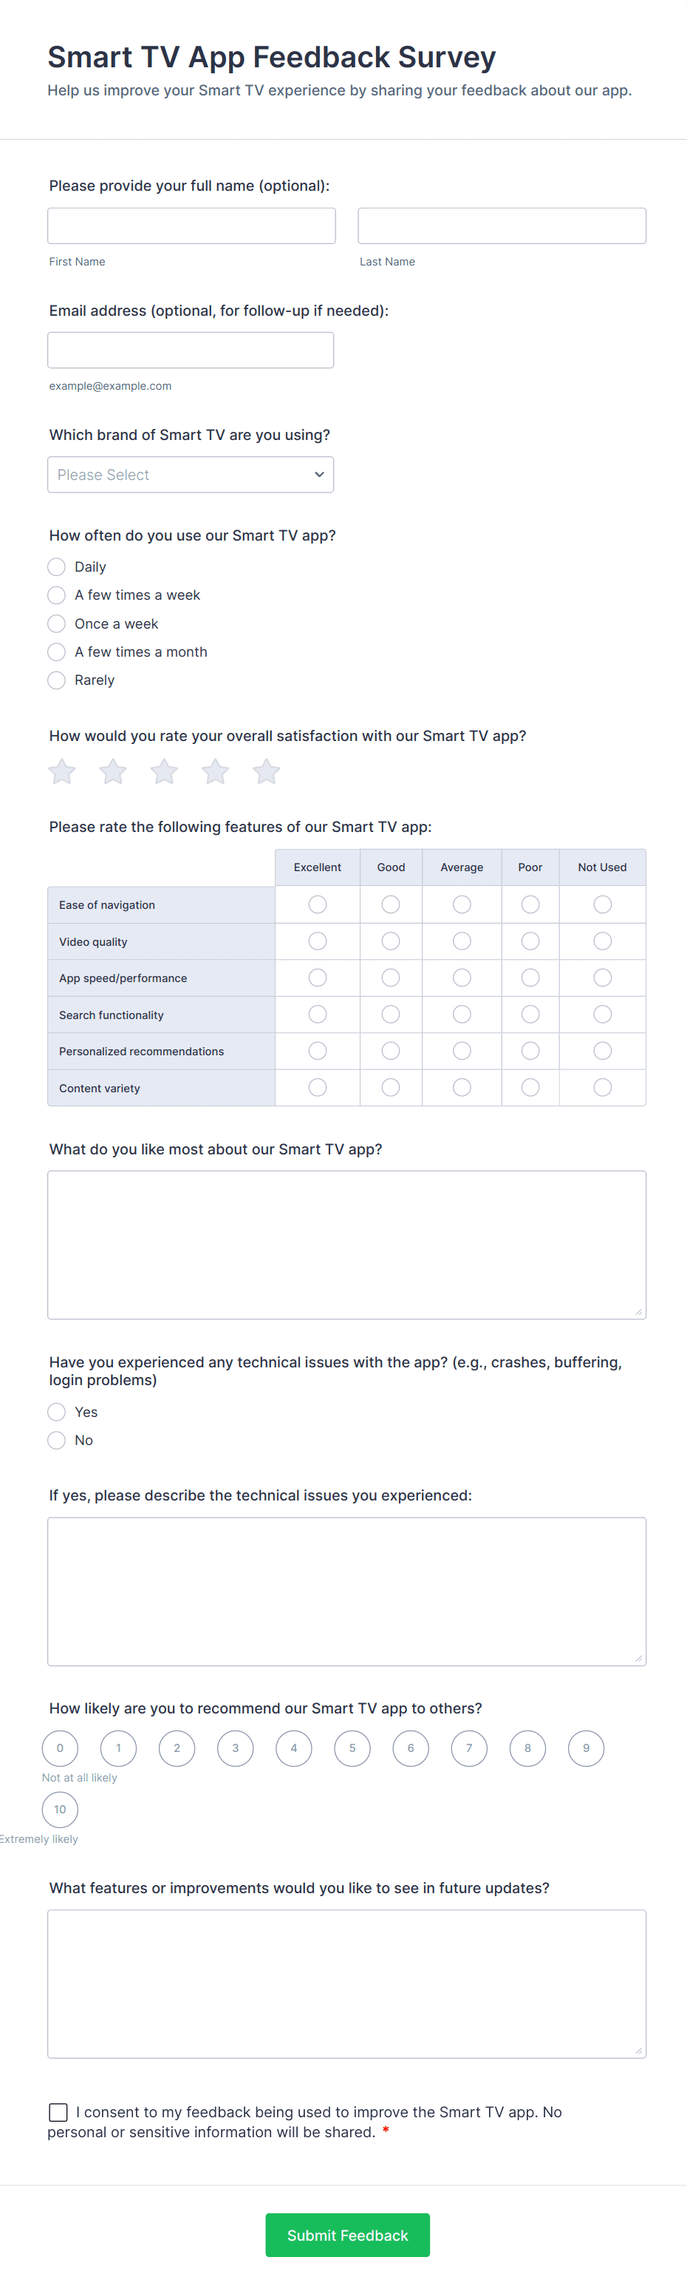This screenshot has height=2294, width=687.
Task: Click the first star for overall satisfaction
Action: 61,771
